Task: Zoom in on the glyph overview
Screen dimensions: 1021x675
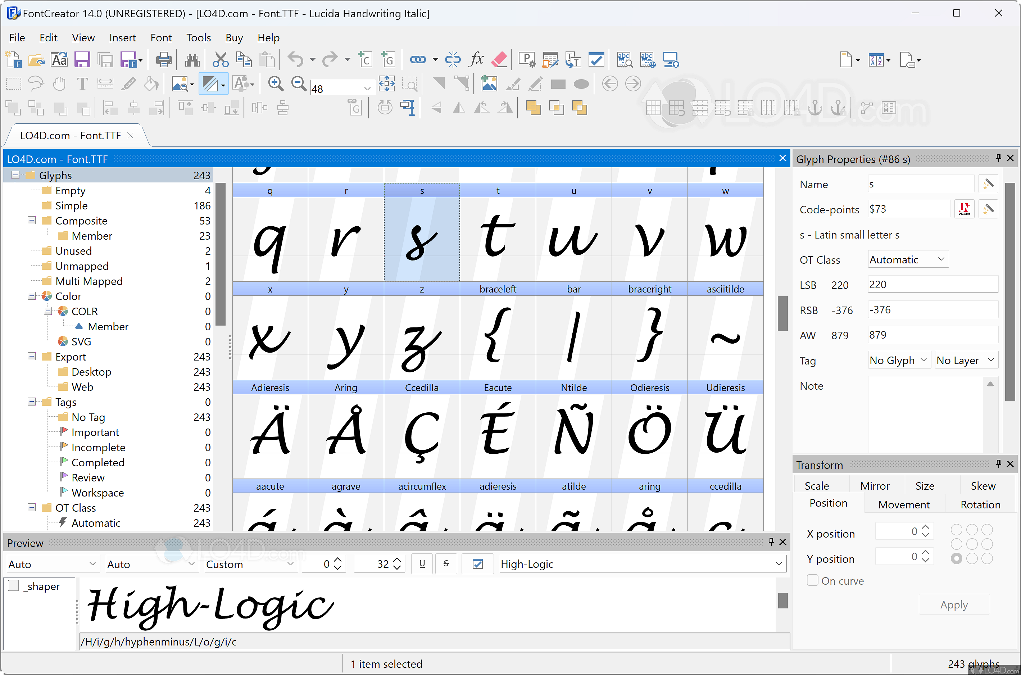Action: (x=276, y=83)
